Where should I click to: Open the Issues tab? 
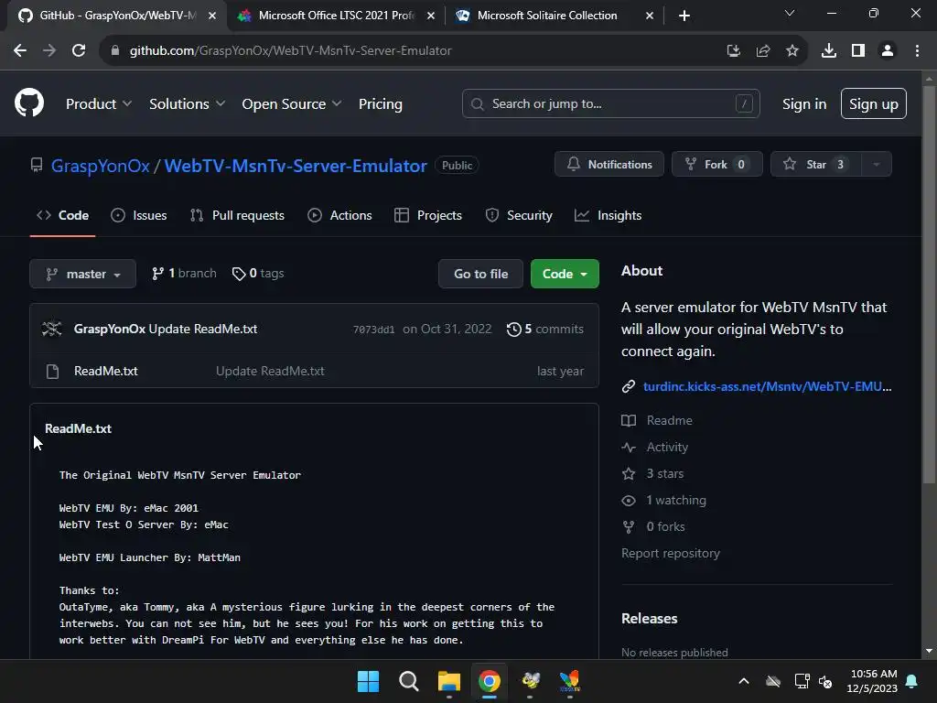139,215
